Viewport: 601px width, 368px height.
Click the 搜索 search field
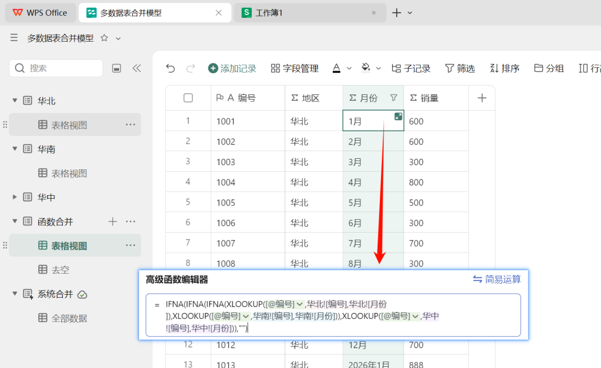click(56, 68)
